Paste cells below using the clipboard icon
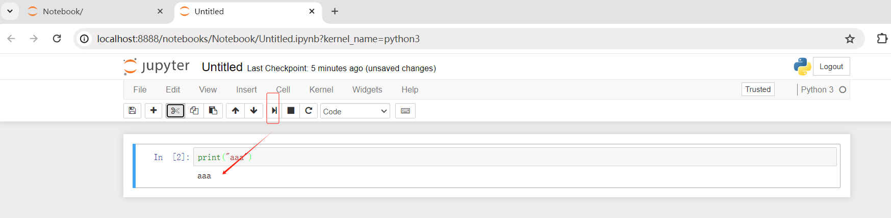The width and height of the screenshot is (891, 218). 213,111
